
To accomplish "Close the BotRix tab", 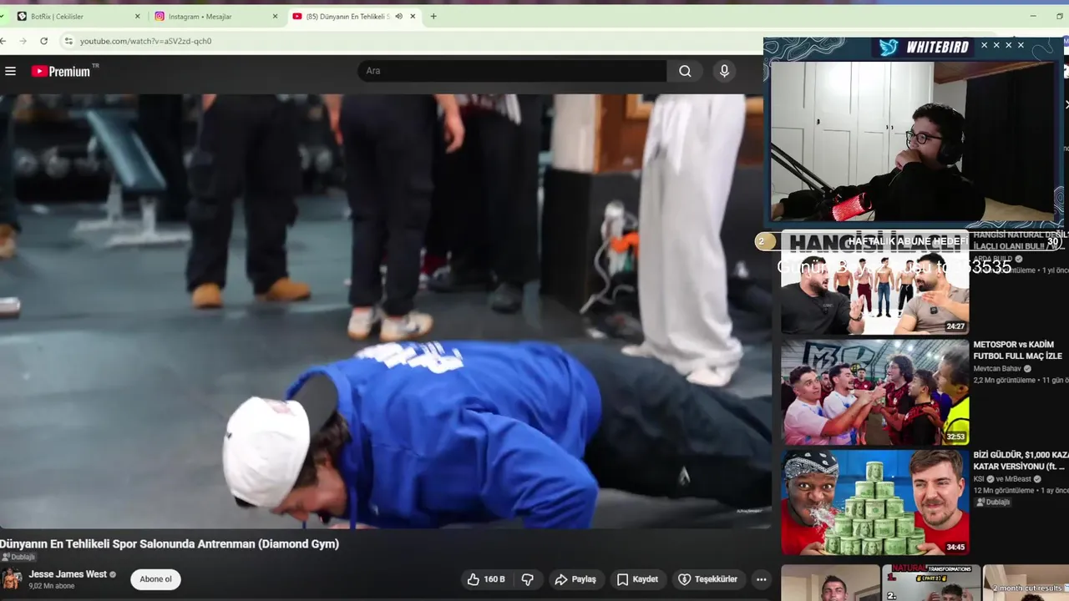I will (138, 16).
